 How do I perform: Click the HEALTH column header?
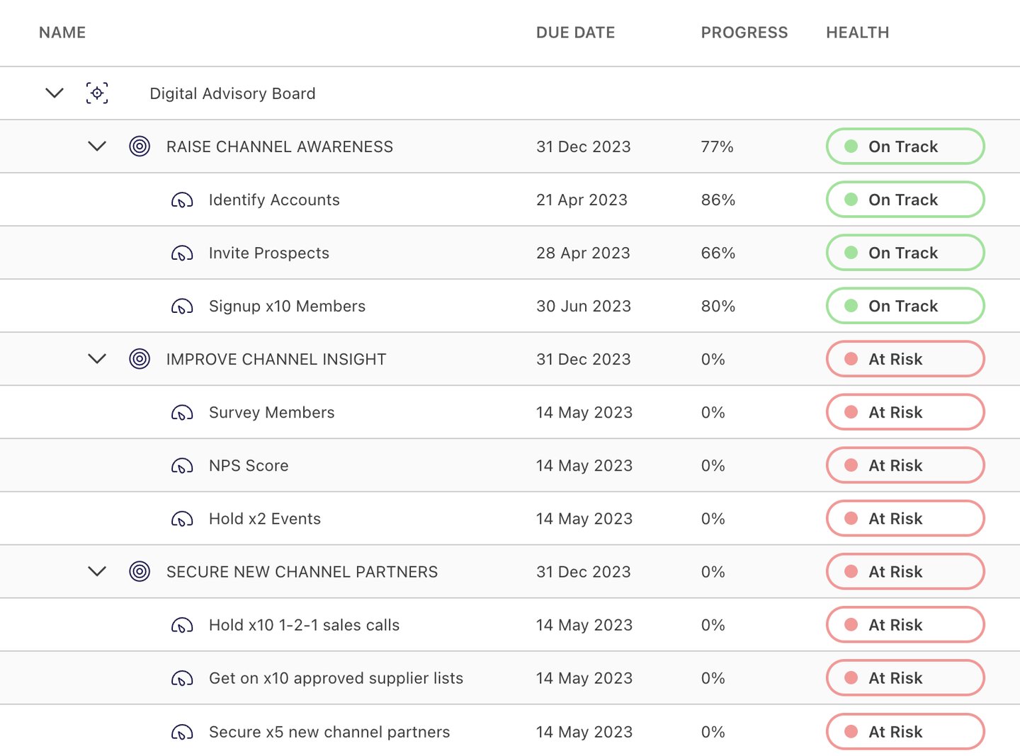point(857,32)
